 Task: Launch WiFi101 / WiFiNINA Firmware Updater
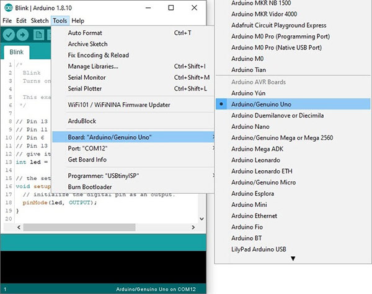point(133,105)
